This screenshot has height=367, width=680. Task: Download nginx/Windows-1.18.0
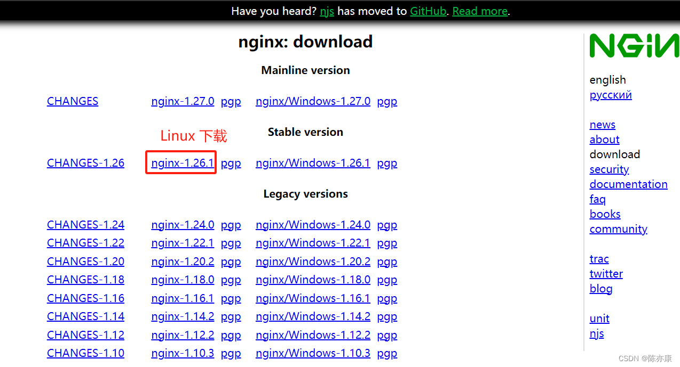click(x=313, y=280)
